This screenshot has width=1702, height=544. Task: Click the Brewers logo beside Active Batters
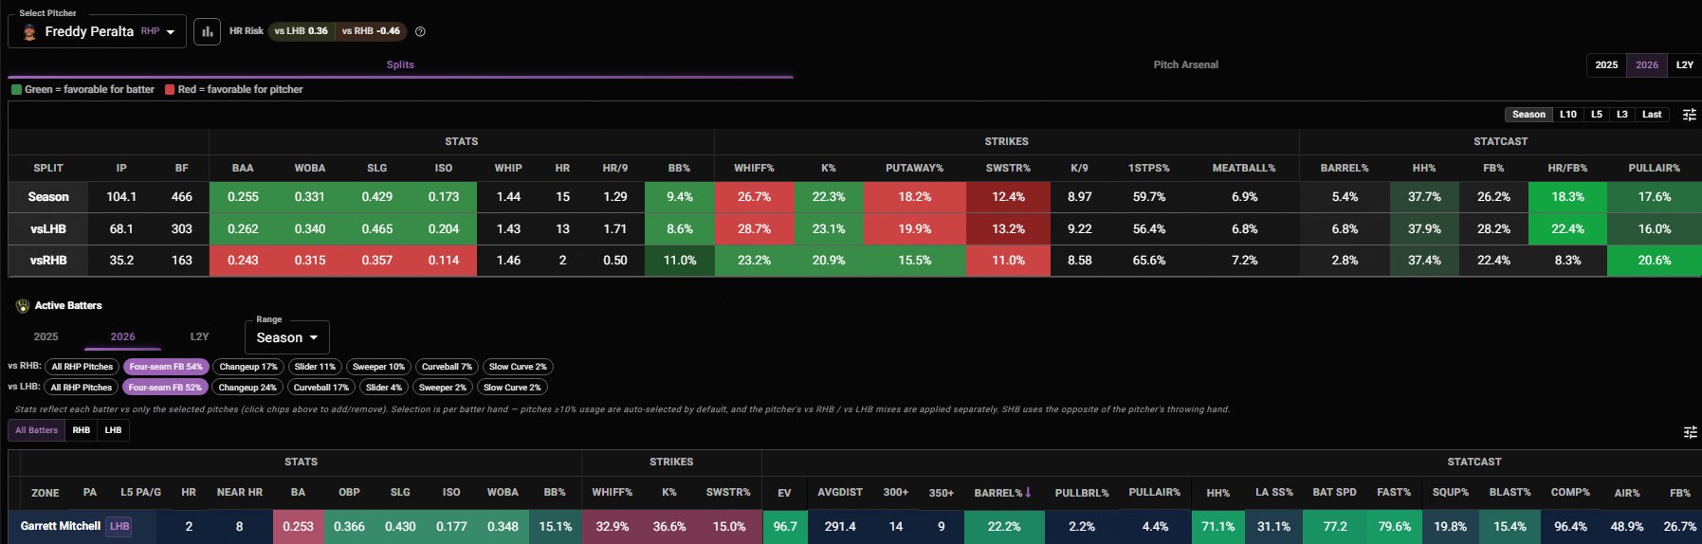(x=23, y=306)
